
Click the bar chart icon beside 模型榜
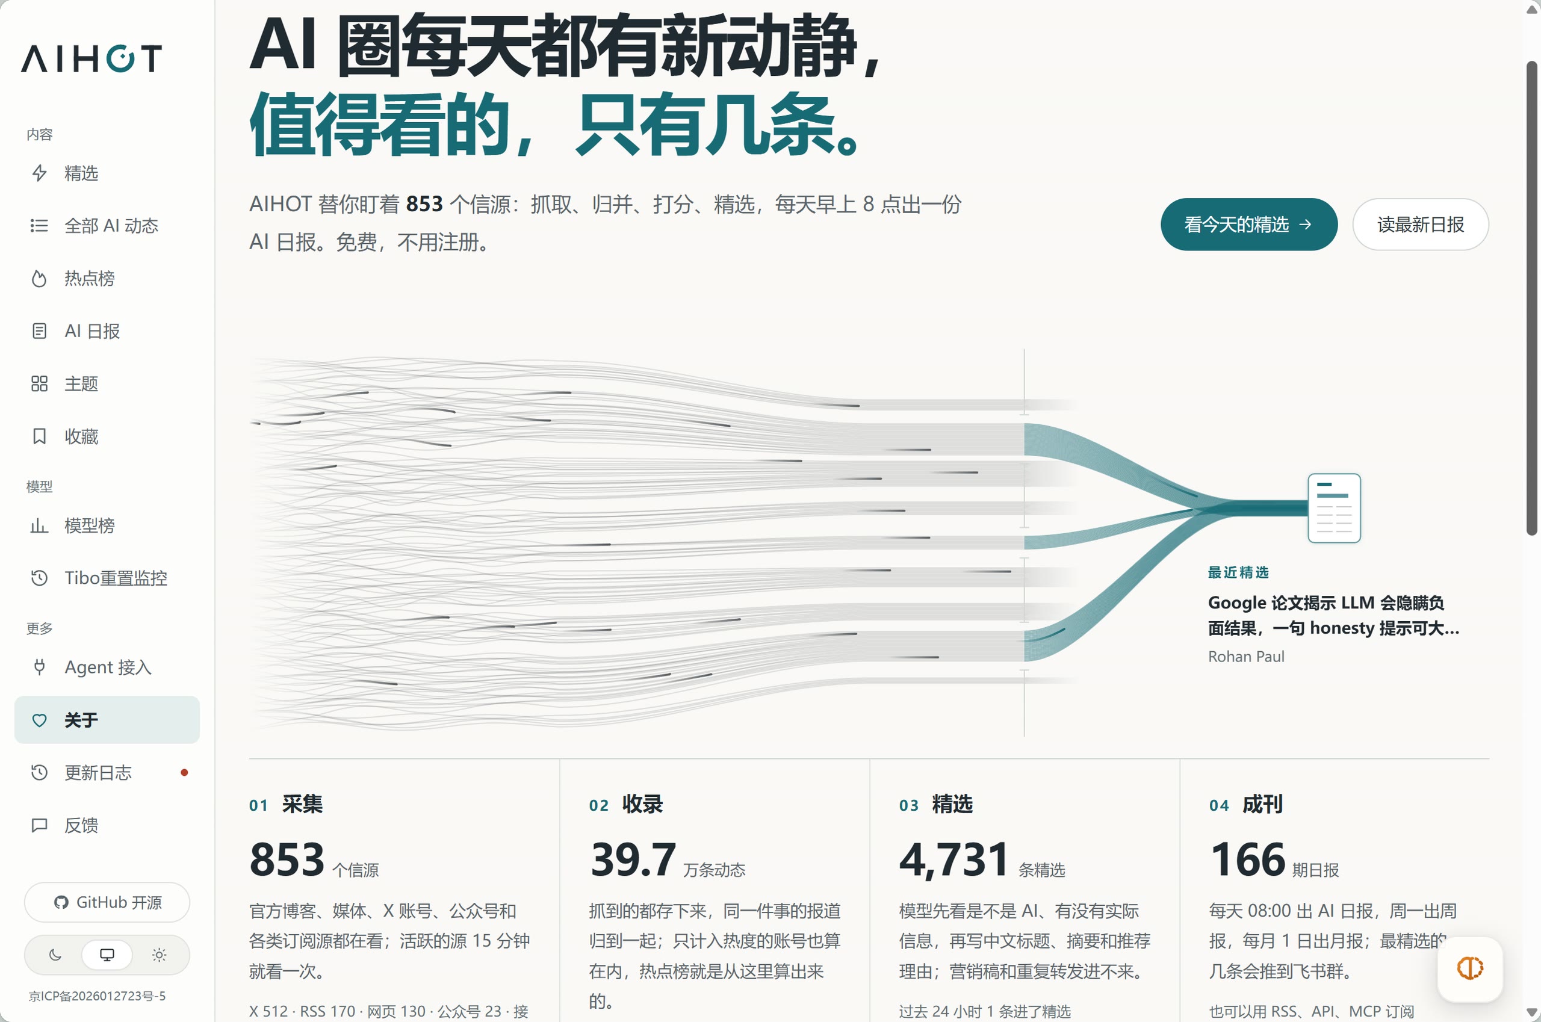pos(40,525)
